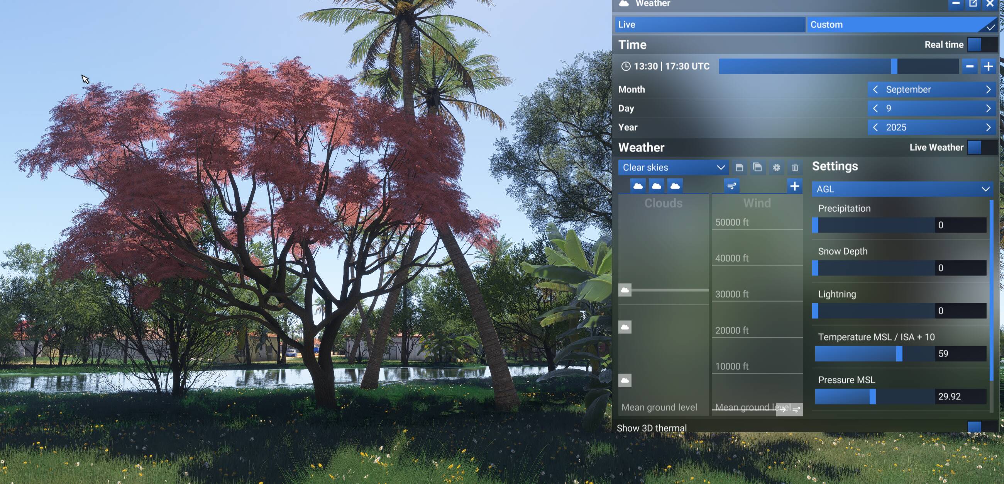The image size is (1004, 484).
Task: Decrease the time with the minus button
Action: pos(970,66)
